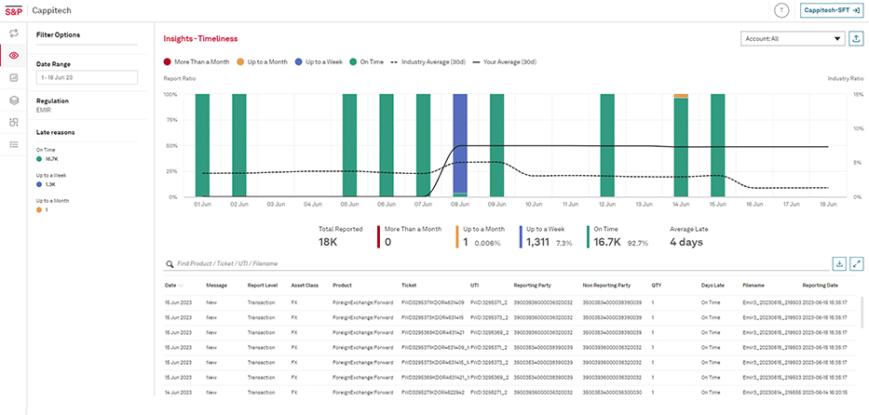Click the On Time 16.7K 92.7% summary
The width and height of the screenshot is (869, 415).
617,236
